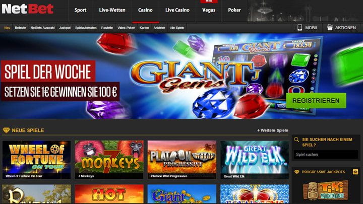Open the Jackpot category
Viewport: 363px width, 204px height.
(x=65, y=28)
